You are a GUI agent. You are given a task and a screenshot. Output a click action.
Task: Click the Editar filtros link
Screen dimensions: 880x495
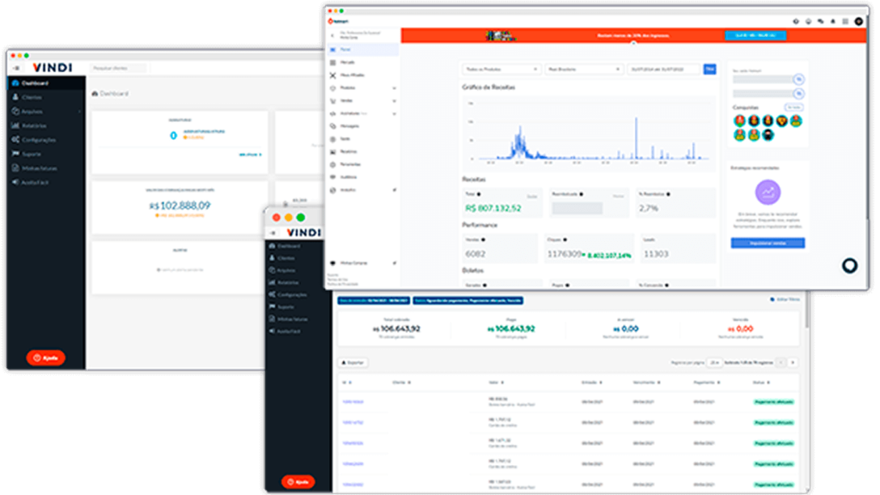tap(785, 299)
